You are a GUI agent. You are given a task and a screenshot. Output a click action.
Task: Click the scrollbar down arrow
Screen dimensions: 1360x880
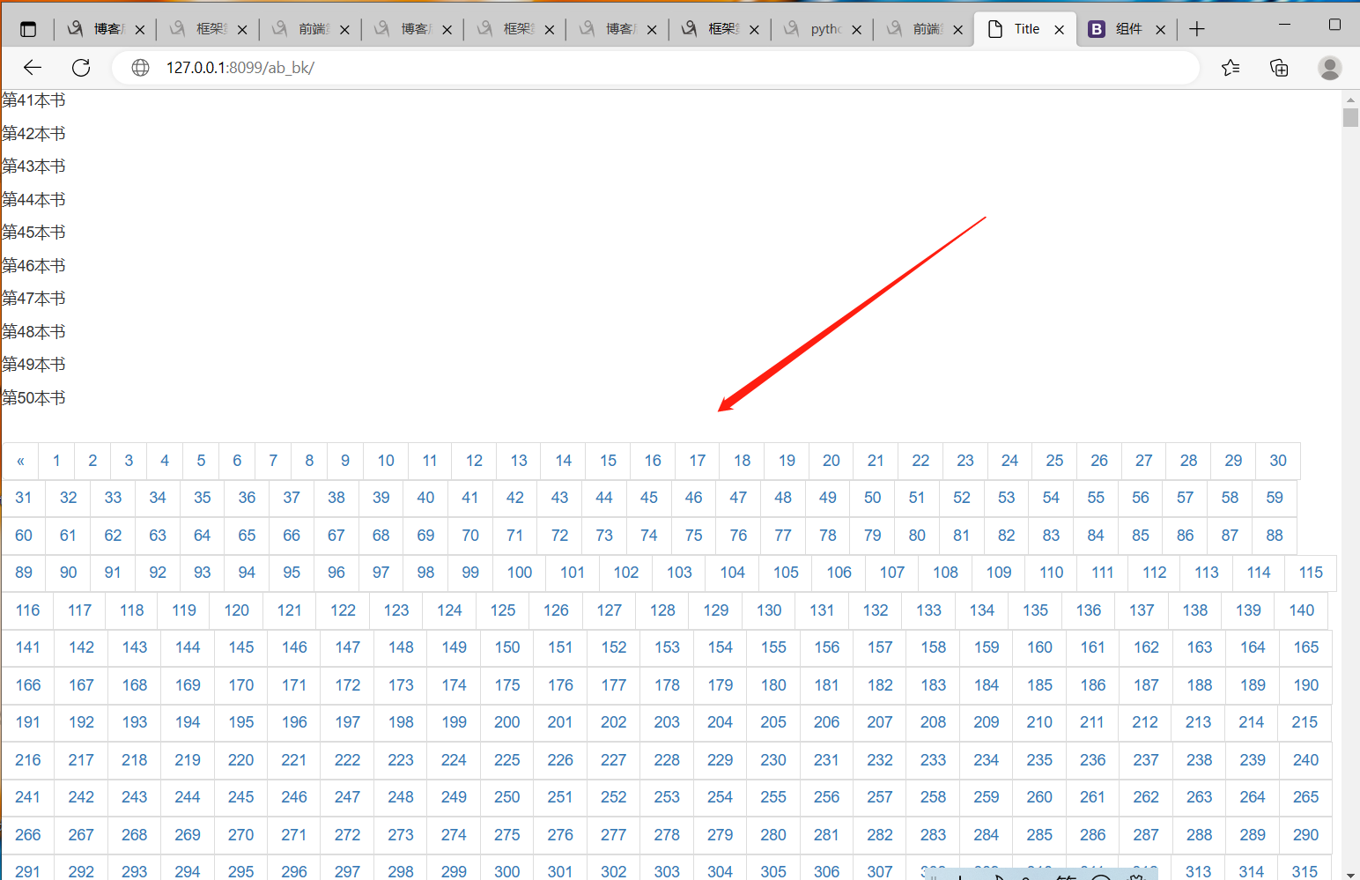coord(1350,874)
